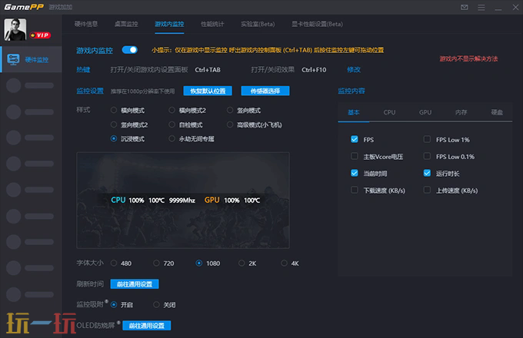The image size is (523, 338).
Task: Select 高级模式(小飞机) style
Action: click(x=230, y=124)
